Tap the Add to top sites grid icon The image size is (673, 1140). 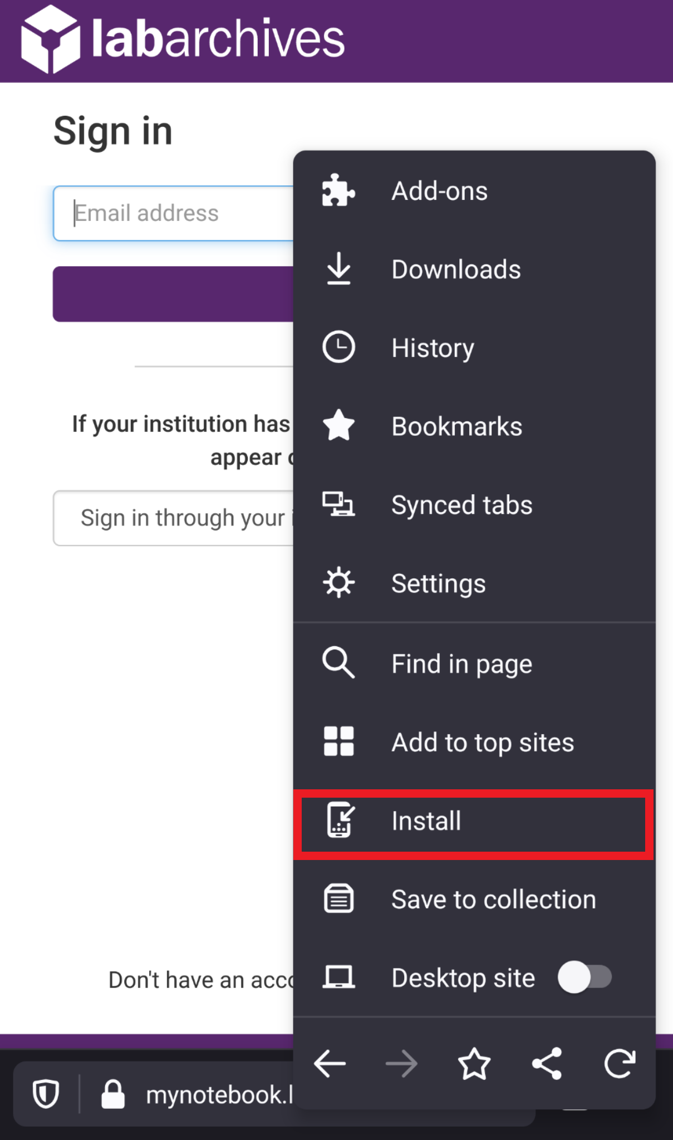(x=338, y=741)
